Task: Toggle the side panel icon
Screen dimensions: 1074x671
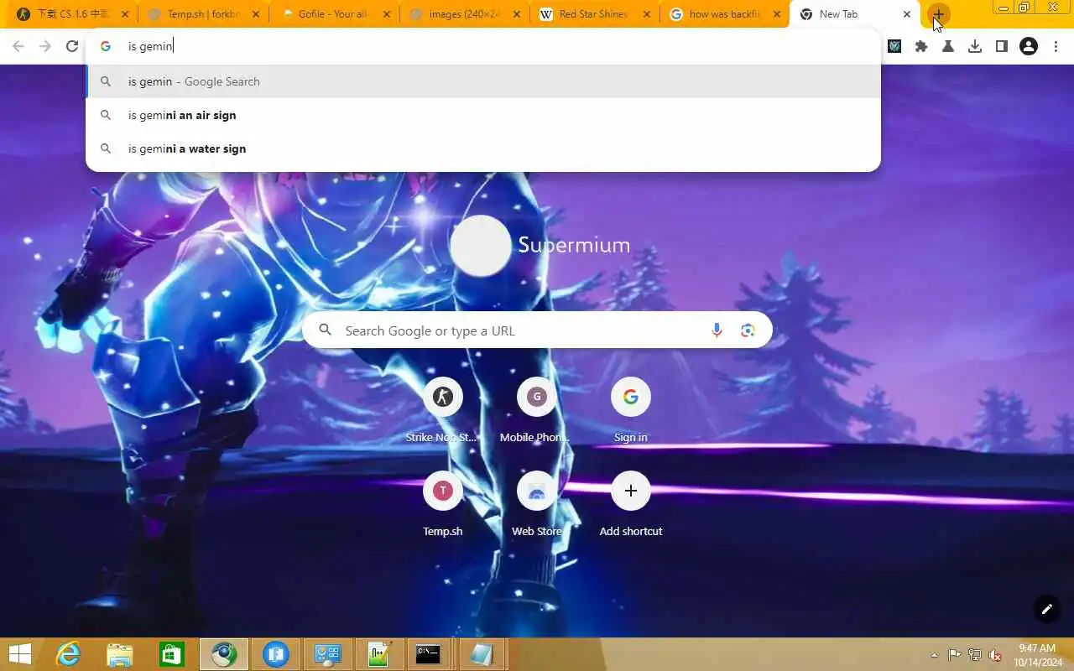Action: pyautogui.click(x=1002, y=46)
